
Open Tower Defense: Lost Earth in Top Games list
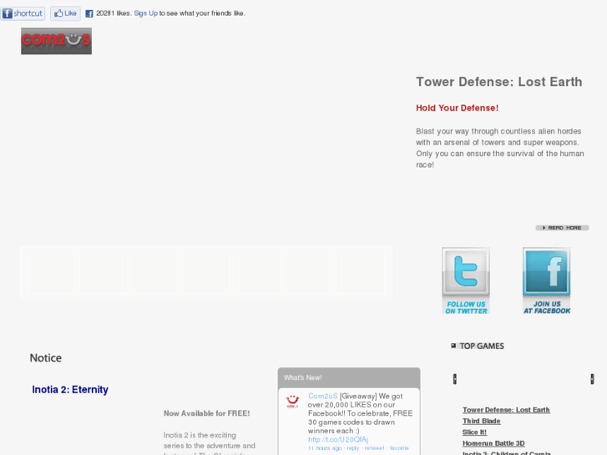pyautogui.click(x=506, y=410)
